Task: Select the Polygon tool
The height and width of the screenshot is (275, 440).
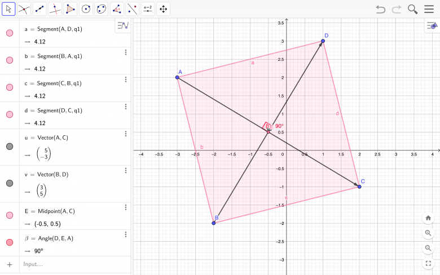Action: tap(71, 9)
